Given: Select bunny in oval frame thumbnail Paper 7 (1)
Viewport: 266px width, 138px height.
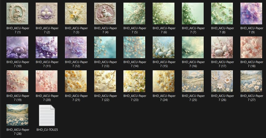Looking at the screenshot, I should click(x=17, y=13).
